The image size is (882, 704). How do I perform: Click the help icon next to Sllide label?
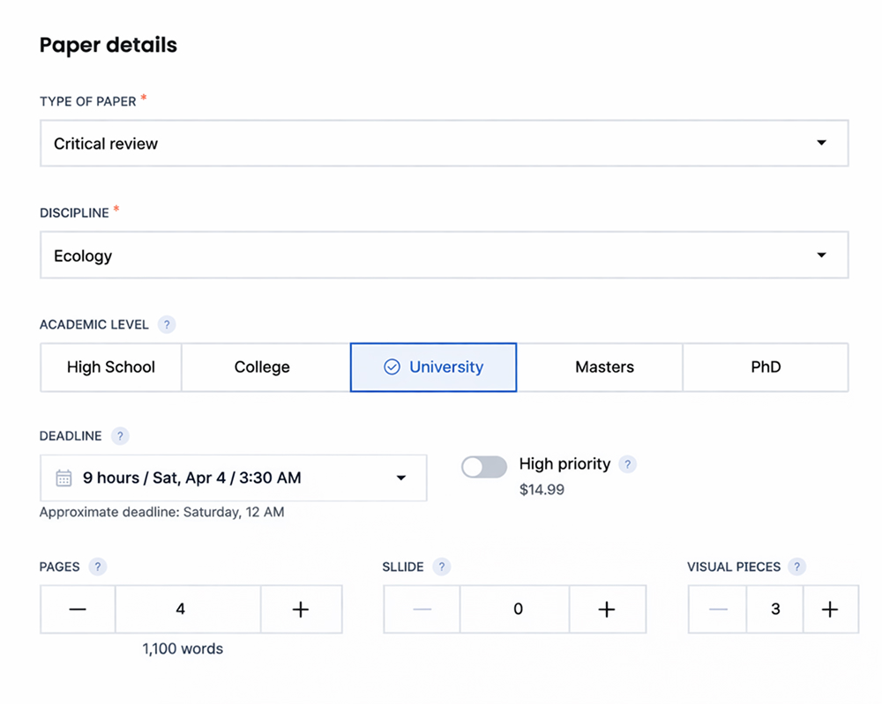(441, 567)
